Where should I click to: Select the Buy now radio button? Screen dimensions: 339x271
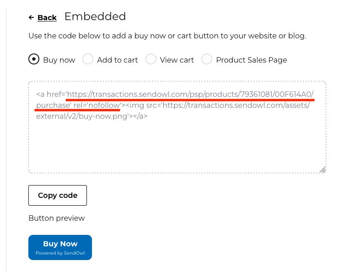[x=33, y=59]
